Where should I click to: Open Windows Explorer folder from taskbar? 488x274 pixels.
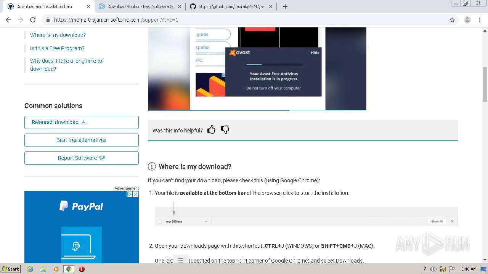coord(43,269)
